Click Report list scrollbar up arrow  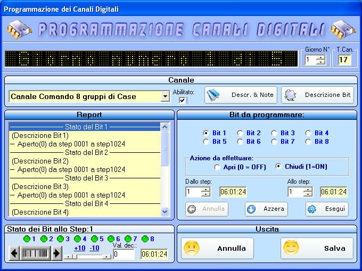pyautogui.click(x=165, y=127)
